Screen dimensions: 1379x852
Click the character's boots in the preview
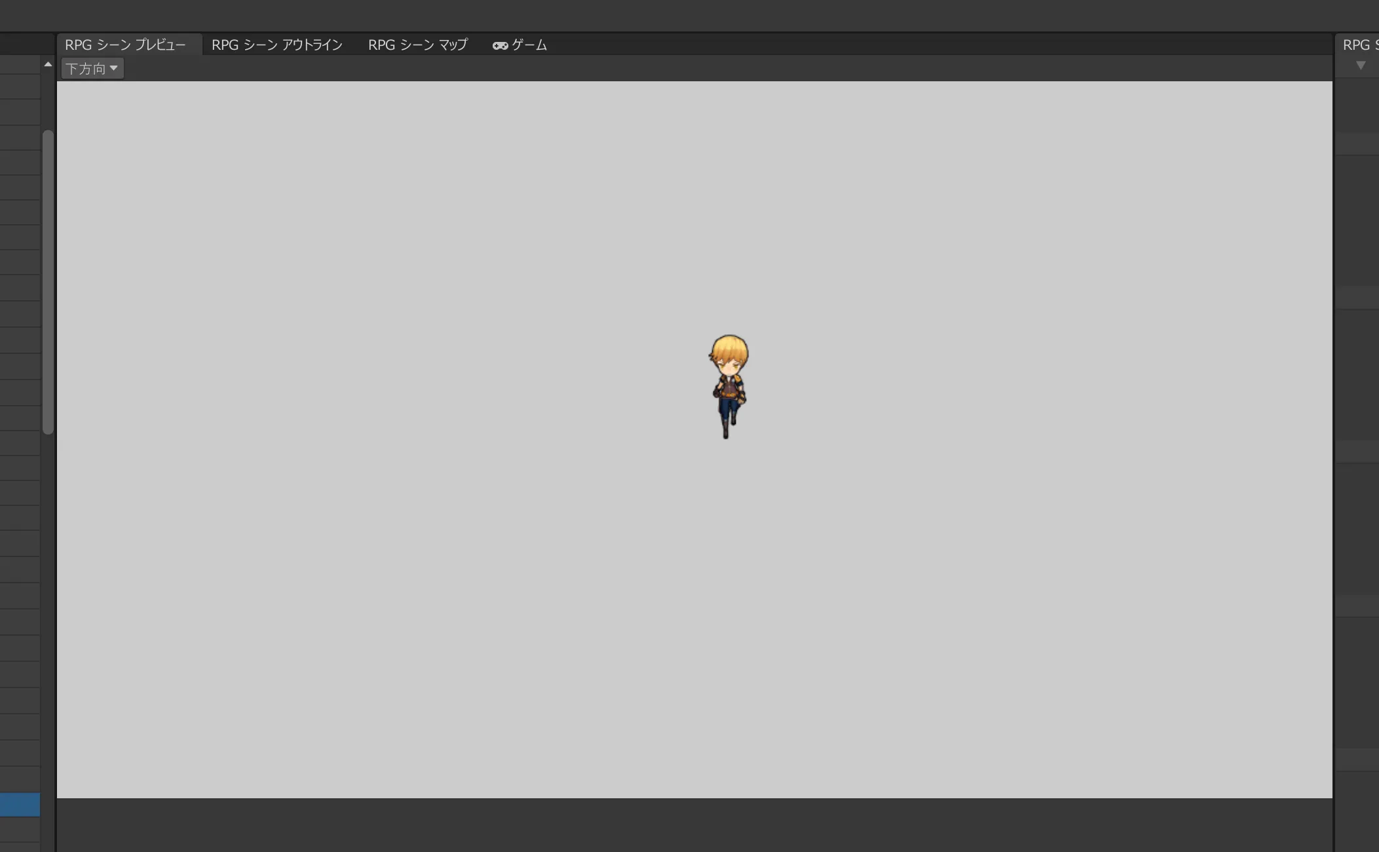[x=726, y=429]
